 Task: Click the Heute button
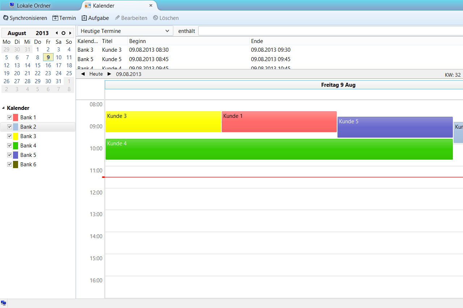tap(96, 74)
